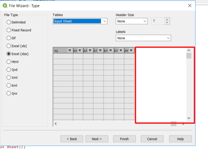Close the File Wizard dialog
The width and height of the screenshot is (208, 151).
[x=190, y=6]
